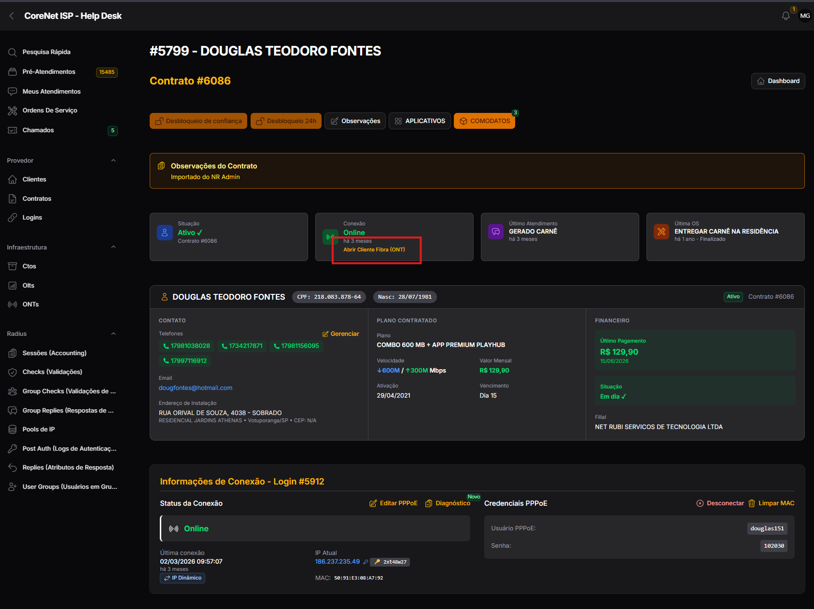This screenshot has height=609, width=814.
Task: Click the Group Checks users icon
Action: click(x=13, y=391)
